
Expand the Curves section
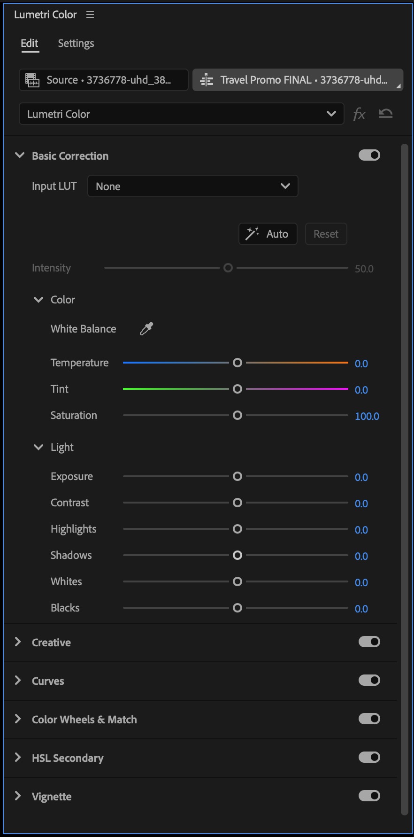point(18,681)
